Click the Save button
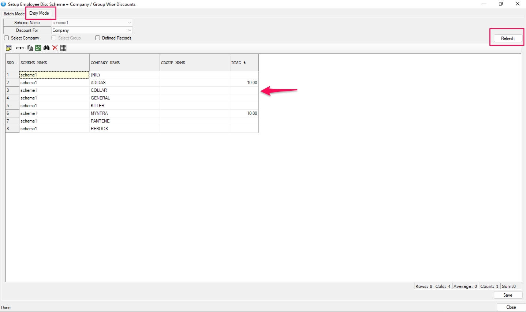 pos(508,295)
